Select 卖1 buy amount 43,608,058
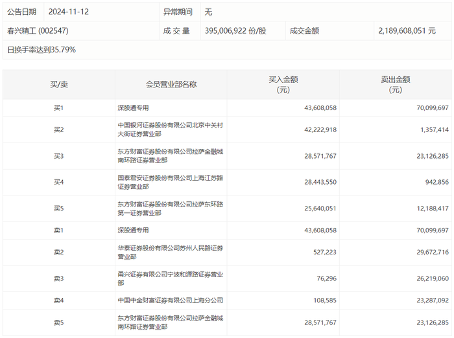Viewport: 454px width, 338px height. point(320,231)
